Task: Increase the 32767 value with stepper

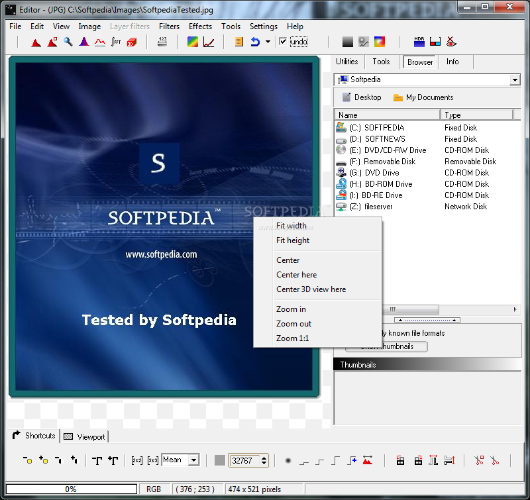Action: (x=264, y=458)
